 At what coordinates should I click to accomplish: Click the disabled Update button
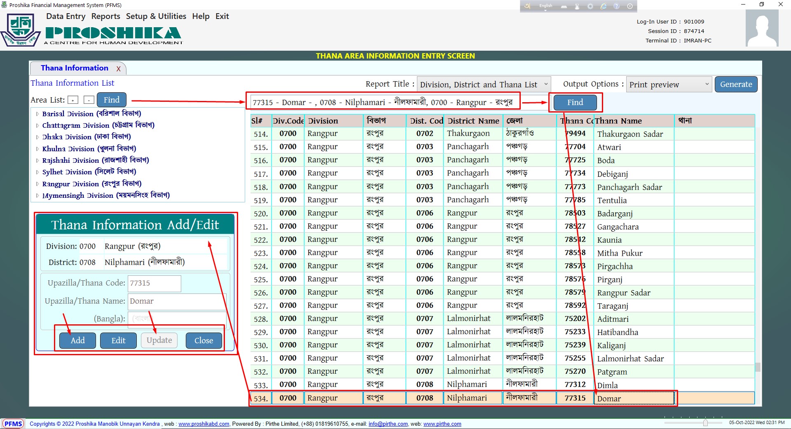click(x=159, y=340)
